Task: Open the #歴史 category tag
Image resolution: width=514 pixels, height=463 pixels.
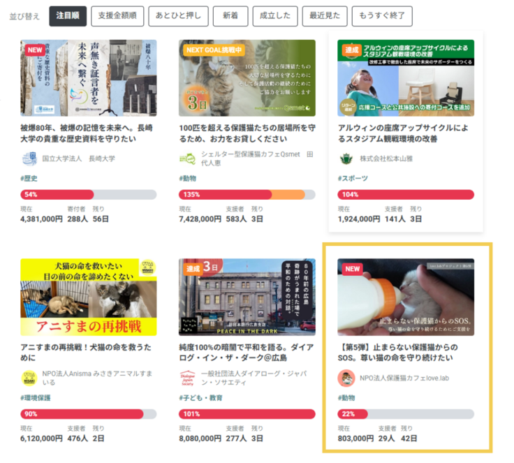Action: (29, 179)
